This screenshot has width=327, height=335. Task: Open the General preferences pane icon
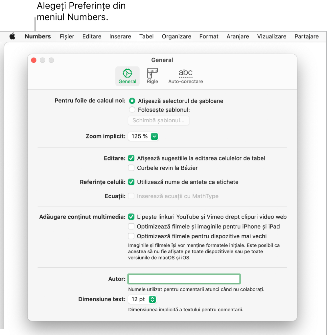127,76
